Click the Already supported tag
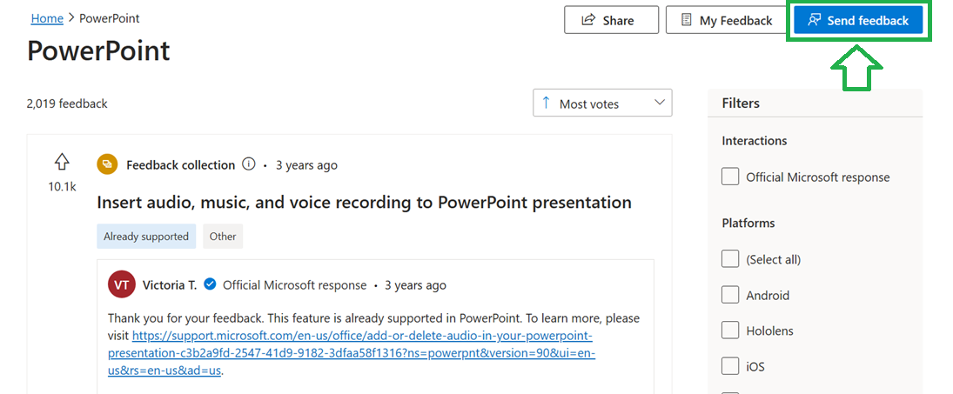The image size is (953, 394). pos(146,237)
